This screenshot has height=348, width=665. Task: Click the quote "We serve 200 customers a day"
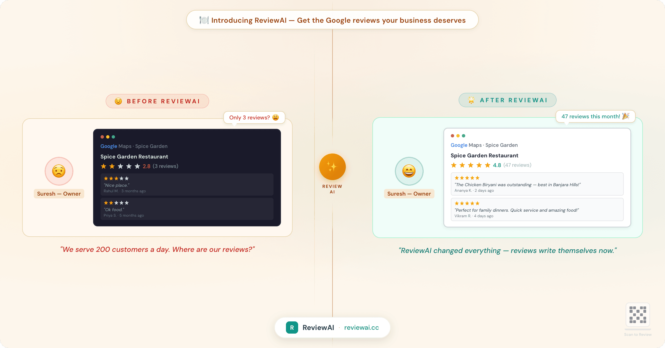tap(157, 249)
